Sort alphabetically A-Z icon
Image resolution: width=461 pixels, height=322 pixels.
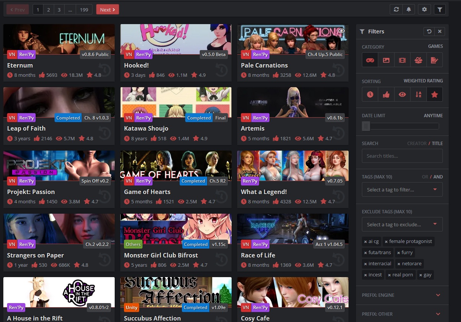(418, 94)
